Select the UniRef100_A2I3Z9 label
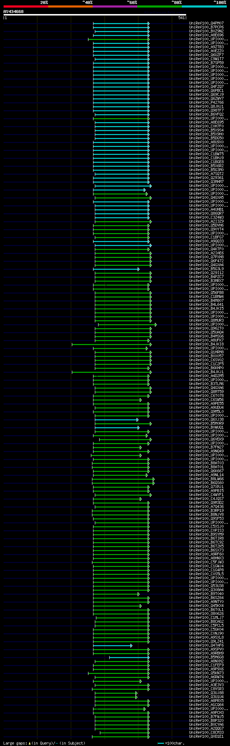The image size is (230, 746). [x=206, y=221]
